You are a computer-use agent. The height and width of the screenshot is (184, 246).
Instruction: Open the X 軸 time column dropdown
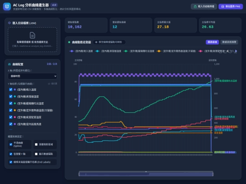coord(32,76)
